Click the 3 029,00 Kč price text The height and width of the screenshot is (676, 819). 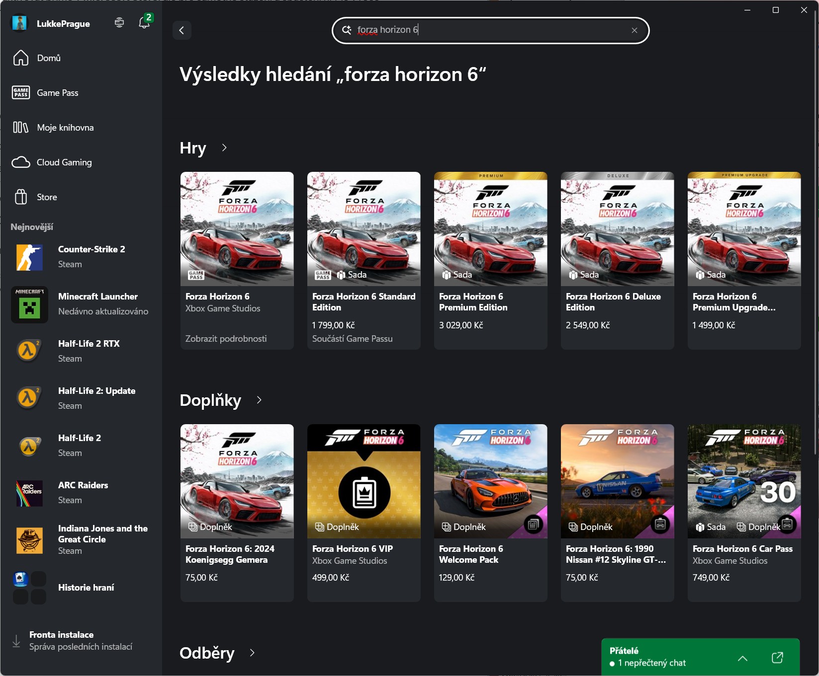pos(461,325)
